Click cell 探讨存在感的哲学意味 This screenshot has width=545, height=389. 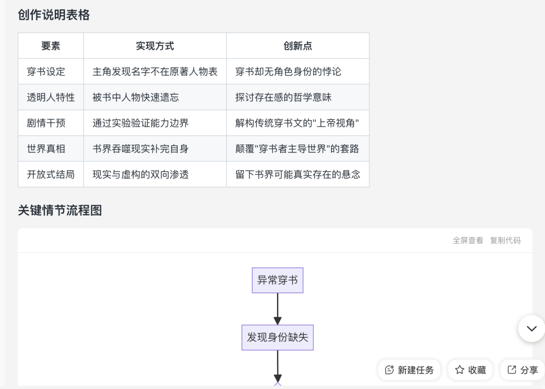(x=298, y=97)
